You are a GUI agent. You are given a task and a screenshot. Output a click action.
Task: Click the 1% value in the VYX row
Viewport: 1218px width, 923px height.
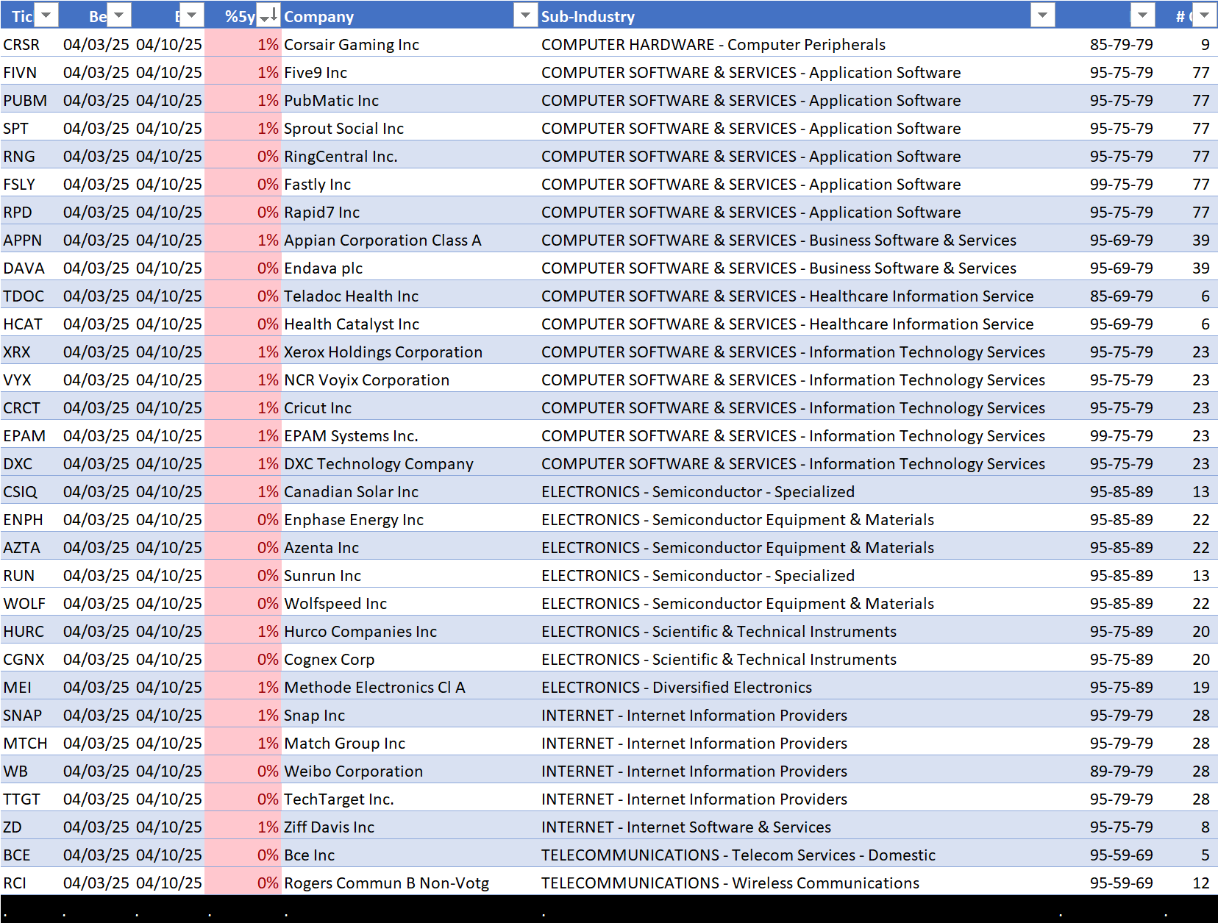point(268,380)
